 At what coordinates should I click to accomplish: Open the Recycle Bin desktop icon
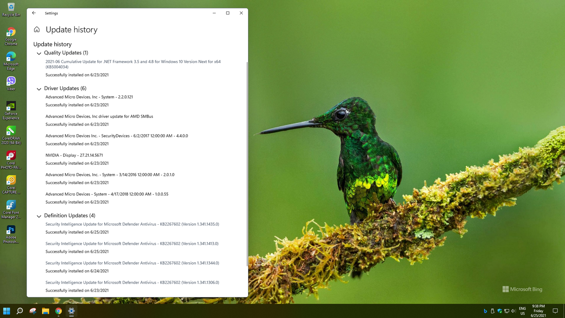(x=11, y=9)
